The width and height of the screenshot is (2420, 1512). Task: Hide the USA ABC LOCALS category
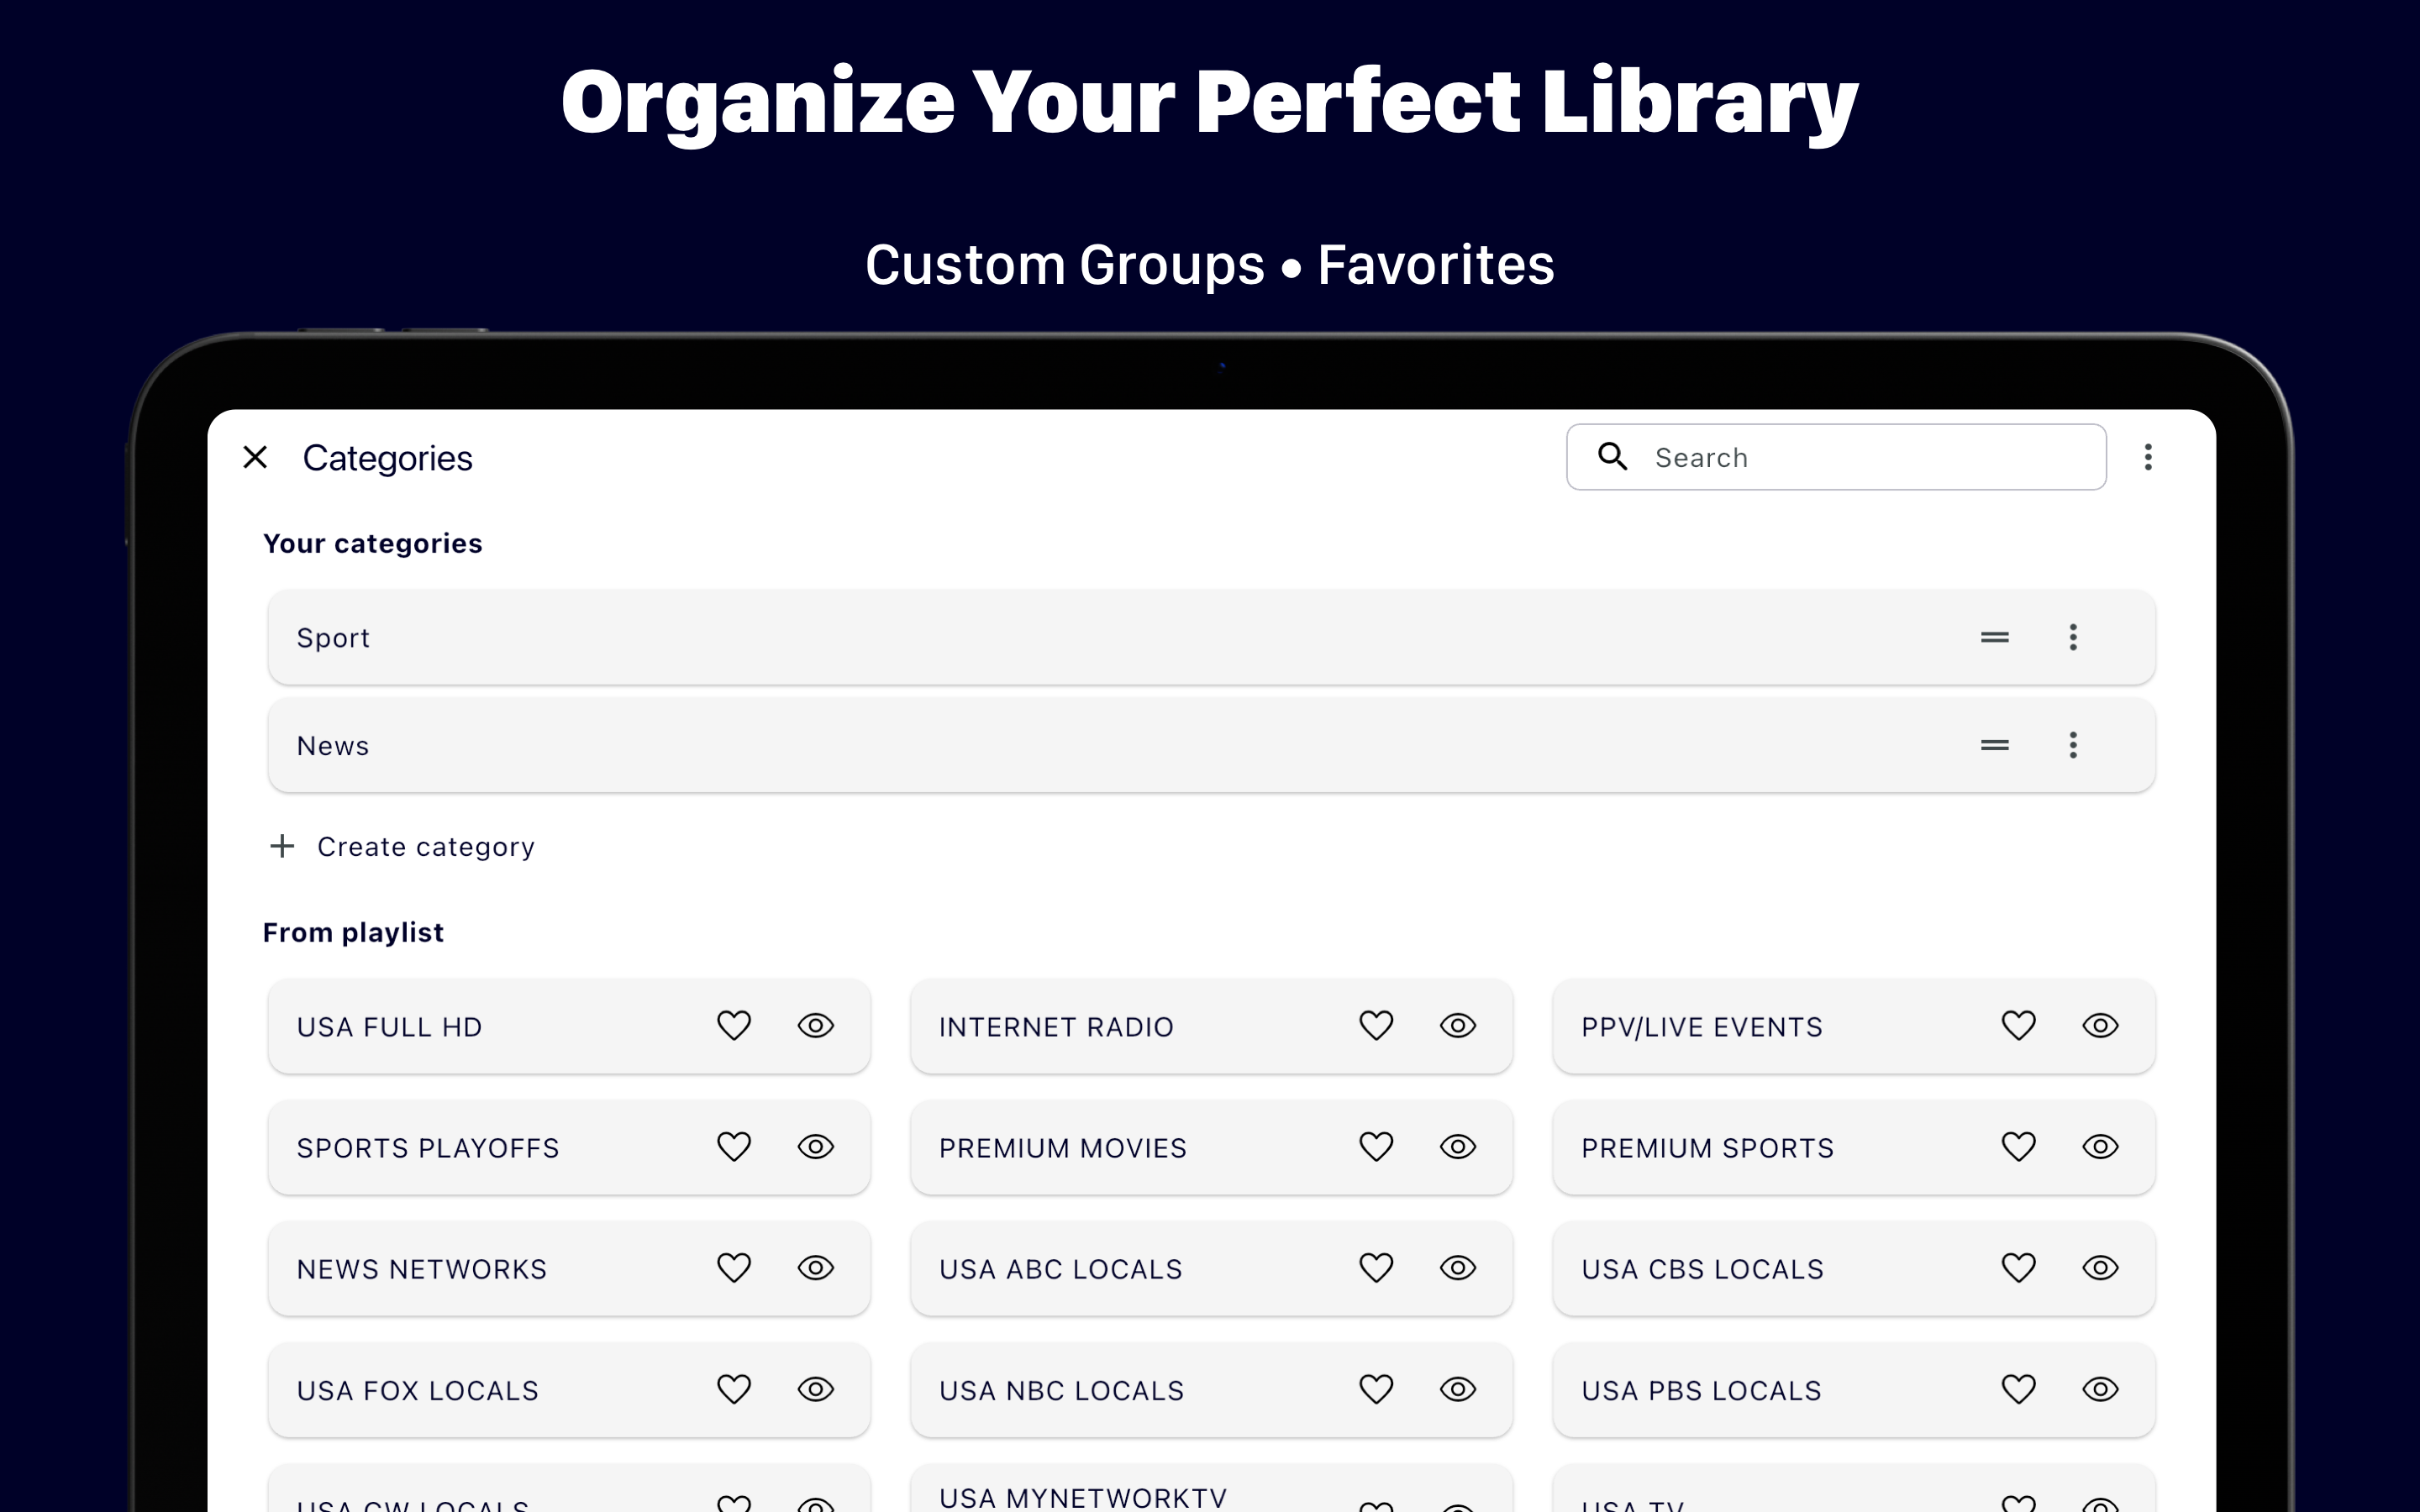1458,1268
